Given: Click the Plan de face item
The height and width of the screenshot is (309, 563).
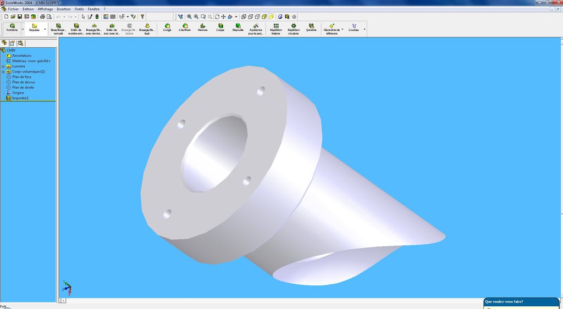Looking at the screenshot, I should [21, 77].
